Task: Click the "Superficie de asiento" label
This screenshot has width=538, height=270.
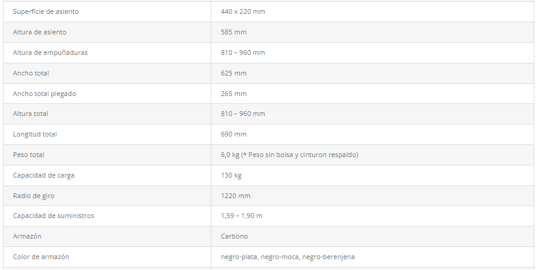Action: point(46,12)
